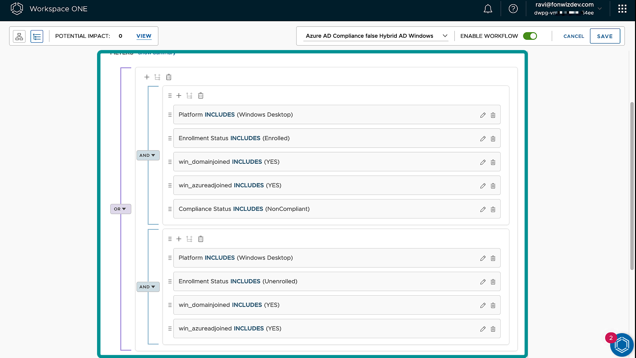Open the help question mark icon
Screen dimensions: 636x358
coord(513,9)
